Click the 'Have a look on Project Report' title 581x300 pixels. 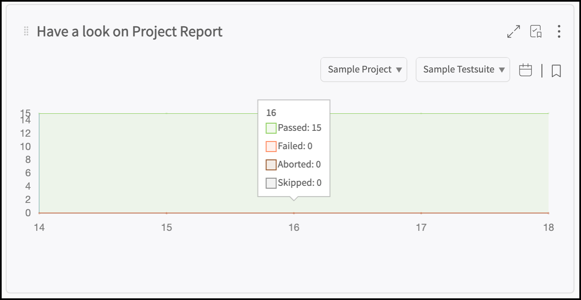130,32
